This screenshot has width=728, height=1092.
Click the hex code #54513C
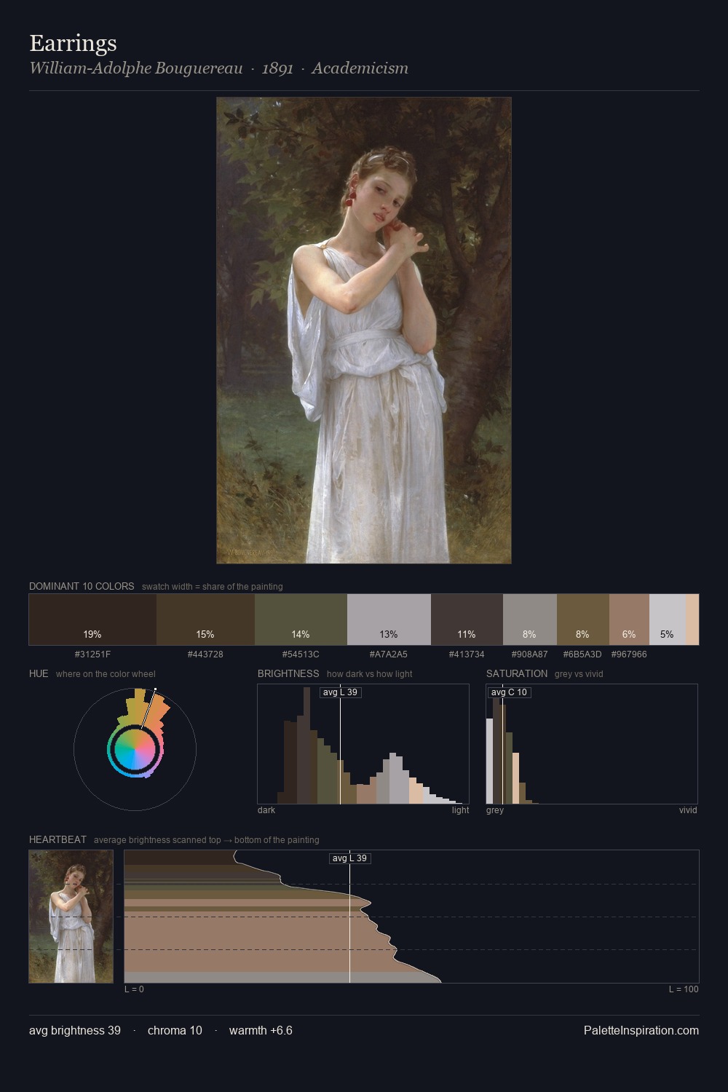[301, 654]
